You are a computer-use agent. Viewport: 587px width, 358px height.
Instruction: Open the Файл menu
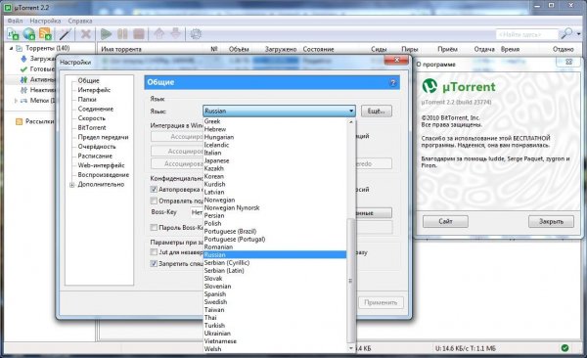click(15, 21)
